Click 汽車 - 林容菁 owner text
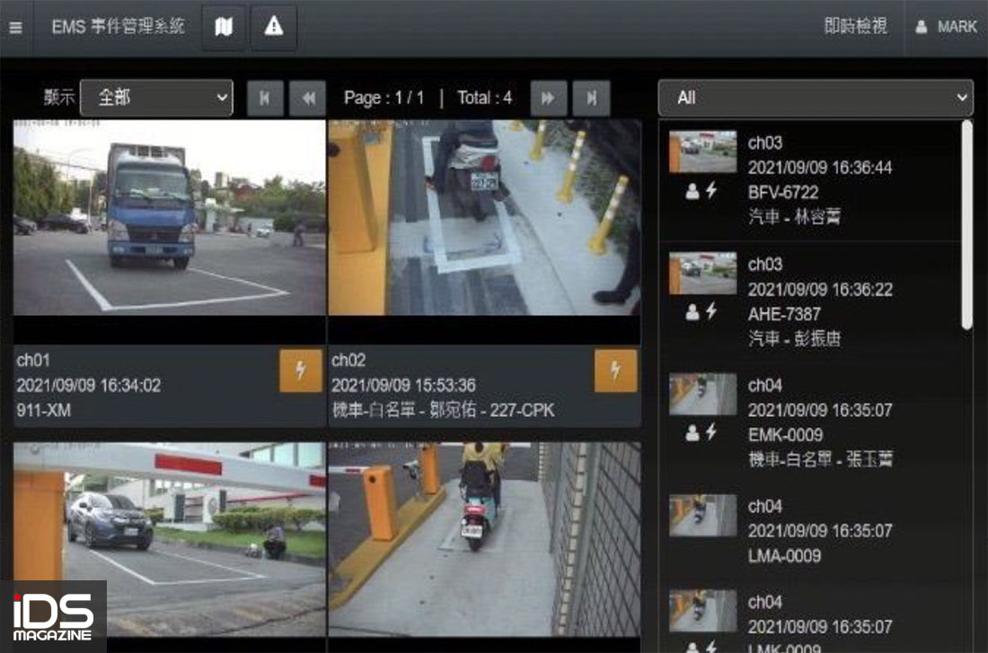 point(794,217)
